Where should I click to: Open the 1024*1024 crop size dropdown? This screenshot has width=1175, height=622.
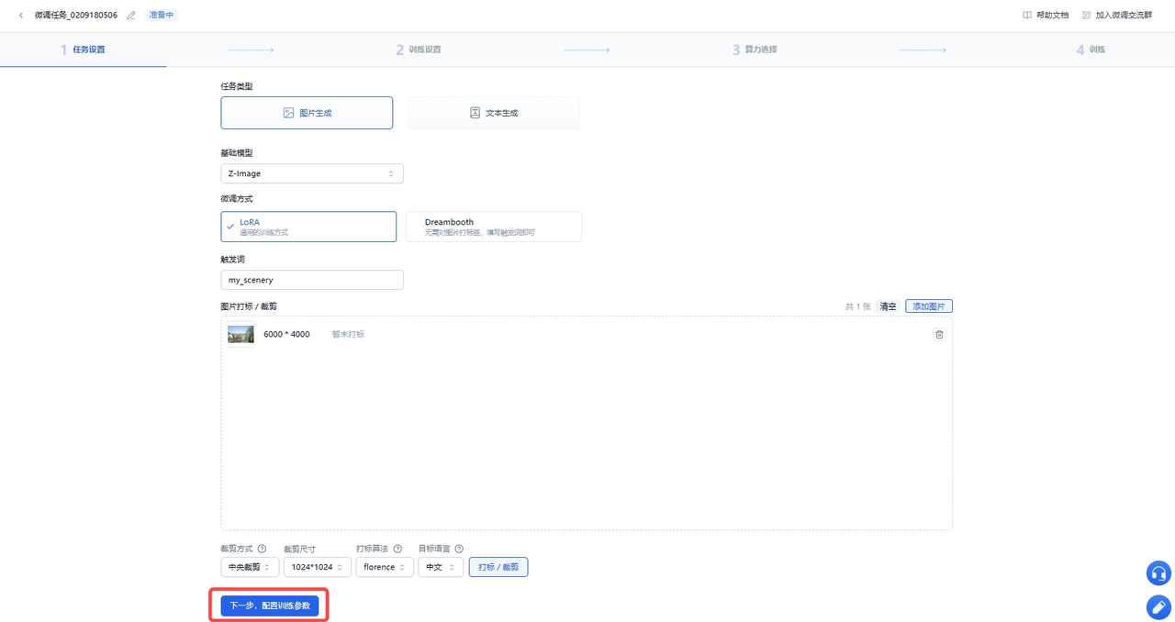pos(318,567)
